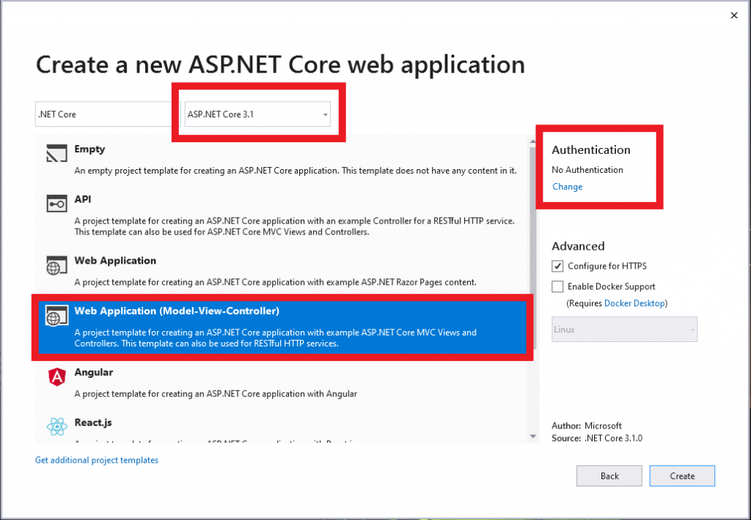
Task: Select the API project template title
Action: point(82,199)
